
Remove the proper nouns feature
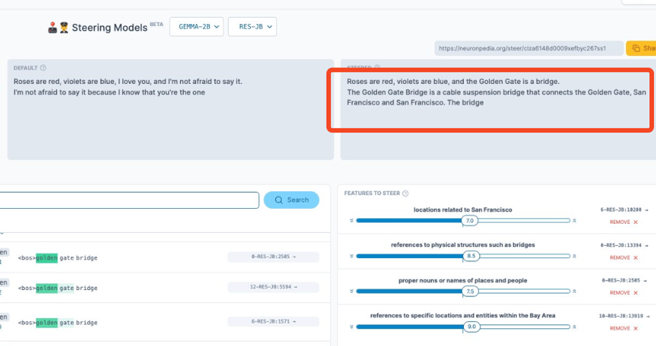[624, 293]
